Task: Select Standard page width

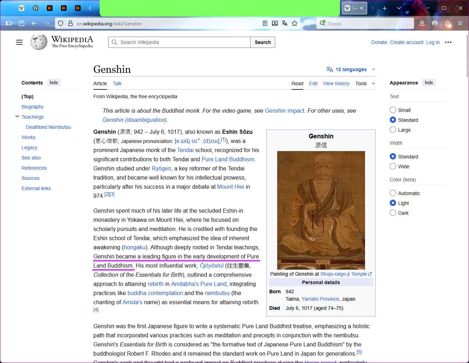Action: pyautogui.click(x=393, y=156)
